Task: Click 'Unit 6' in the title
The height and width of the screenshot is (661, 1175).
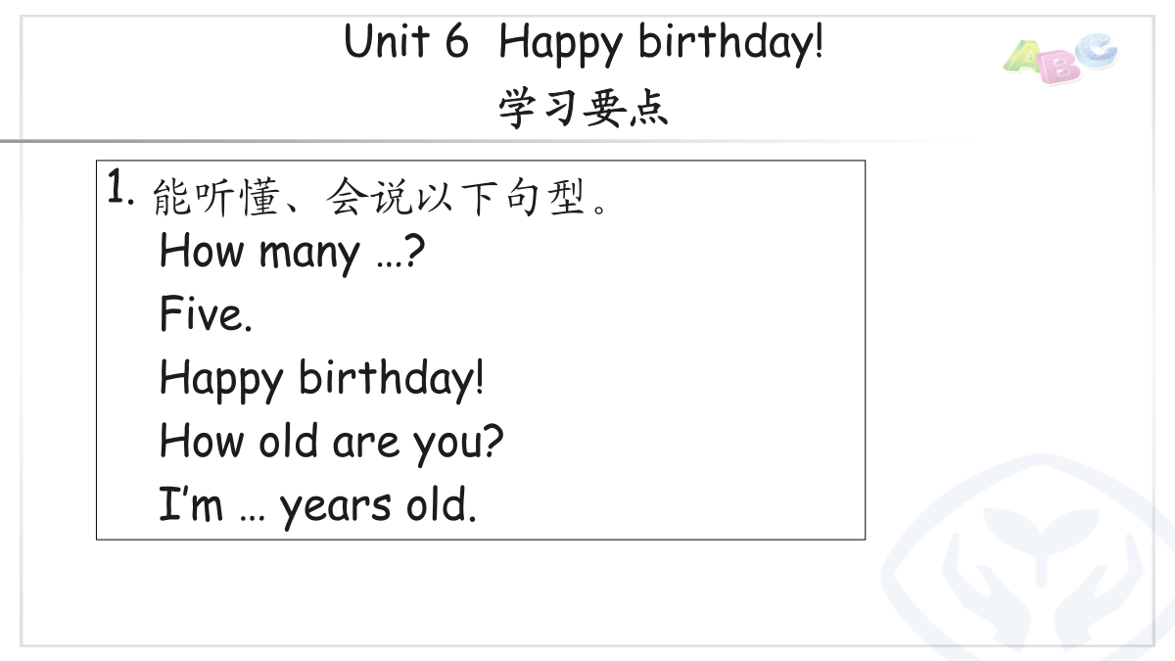Action: coord(406,42)
